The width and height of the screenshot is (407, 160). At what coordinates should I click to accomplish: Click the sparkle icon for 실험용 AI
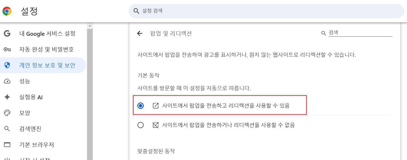pos(7,97)
